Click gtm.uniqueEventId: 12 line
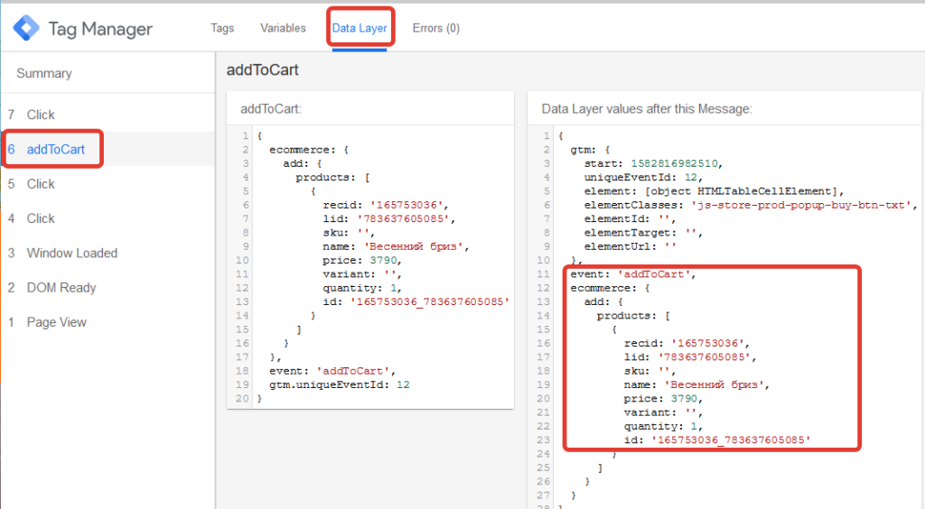This screenshot has width=925, height=509. 340,384
